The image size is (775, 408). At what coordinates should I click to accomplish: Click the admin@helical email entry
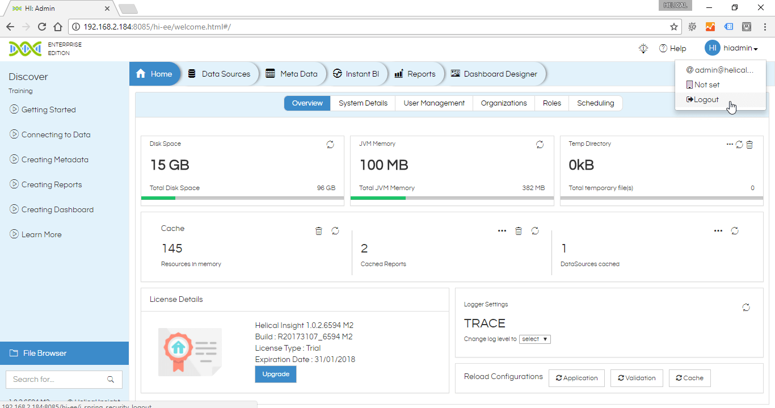pos(721,70)
